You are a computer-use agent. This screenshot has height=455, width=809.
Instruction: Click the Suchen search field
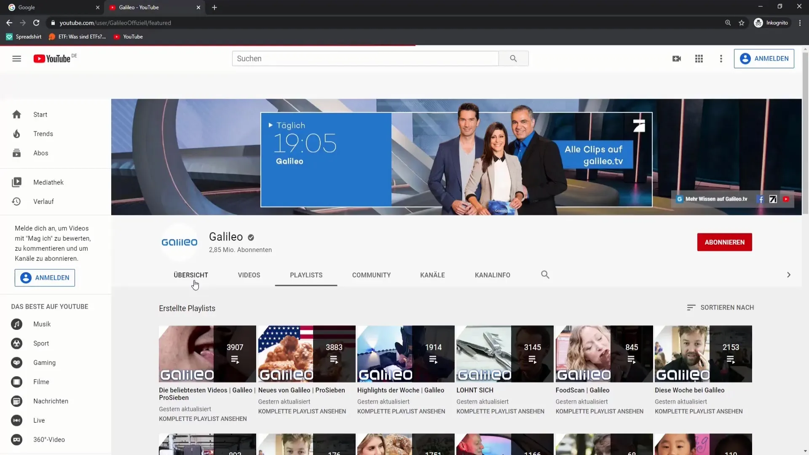click(x=365, y=59)
